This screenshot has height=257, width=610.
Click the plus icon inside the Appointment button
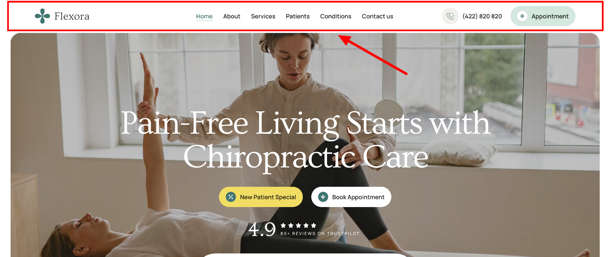click(x=522, y=16)
